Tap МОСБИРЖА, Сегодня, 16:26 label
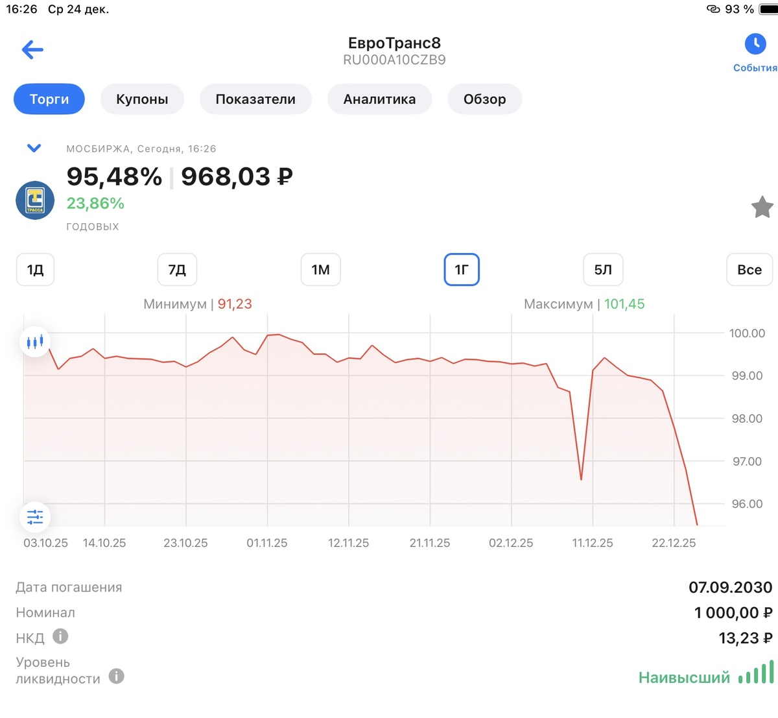The height and width of the screenshot is (718, 778). coord(141,149)
